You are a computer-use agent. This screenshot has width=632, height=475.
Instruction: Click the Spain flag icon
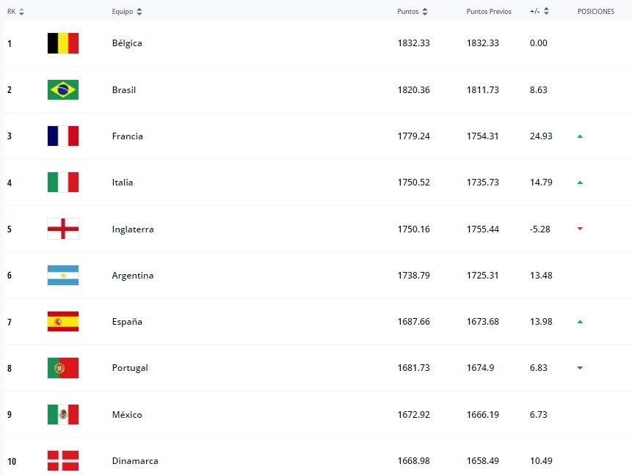point(63,322)
